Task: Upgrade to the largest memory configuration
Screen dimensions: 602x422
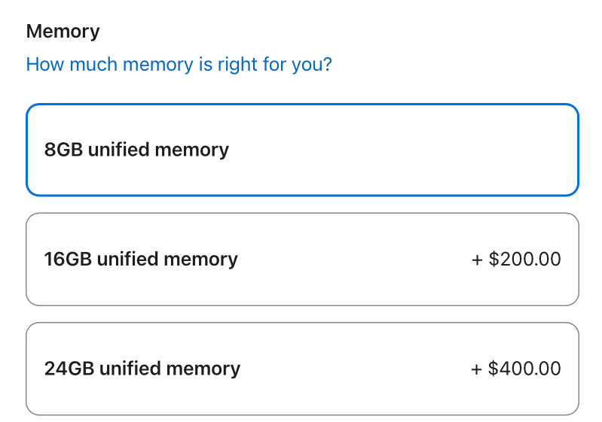Action: pyautogui.click(x=302, y=369)
